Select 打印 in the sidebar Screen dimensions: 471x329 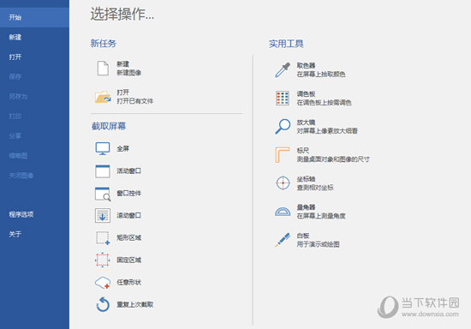tap(34, 116)
